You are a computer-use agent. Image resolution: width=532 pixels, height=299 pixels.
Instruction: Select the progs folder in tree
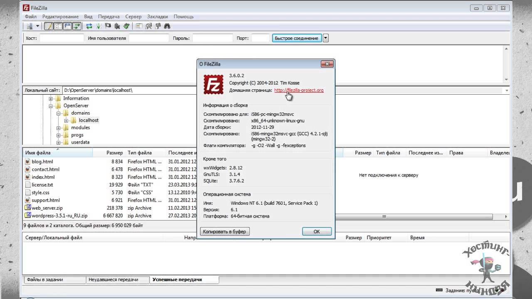click(x=77, y=135)
